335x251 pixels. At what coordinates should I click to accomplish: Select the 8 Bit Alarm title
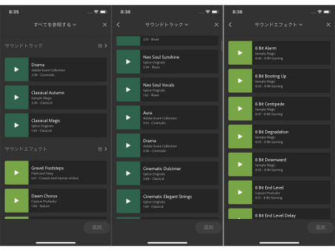point(266,48)
